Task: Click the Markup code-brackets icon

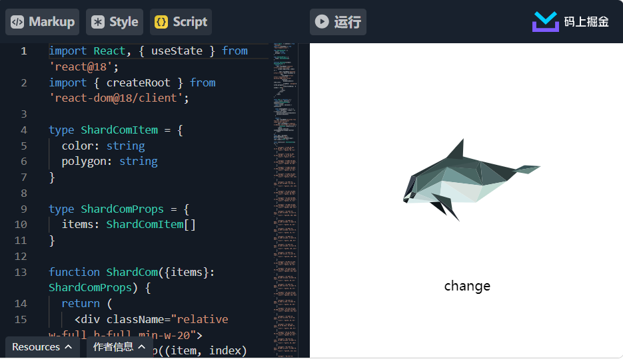Action: click(17, 22)
